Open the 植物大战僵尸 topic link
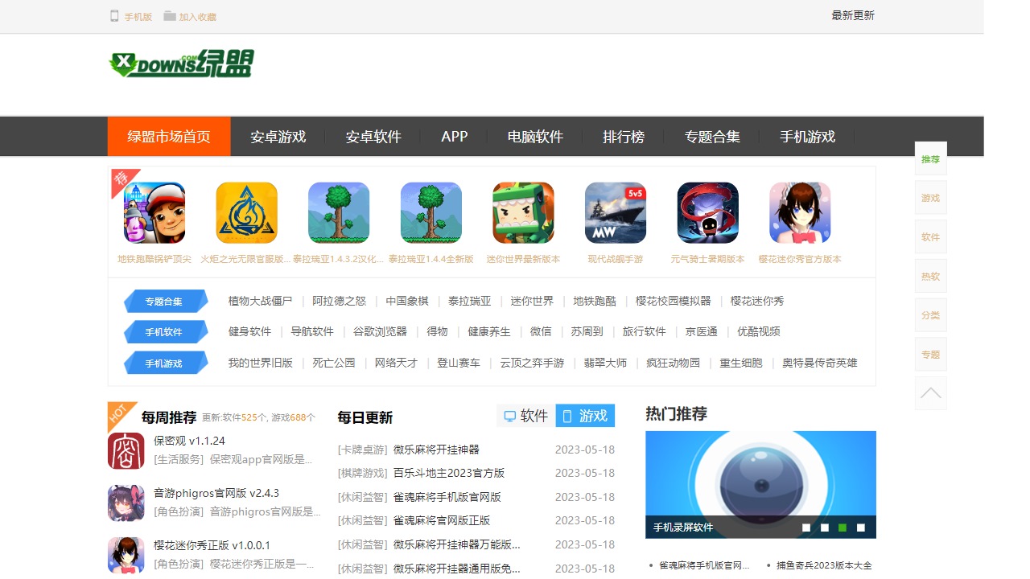The height and width of the screenshot is (579, 1030). [x=261, y=301]
